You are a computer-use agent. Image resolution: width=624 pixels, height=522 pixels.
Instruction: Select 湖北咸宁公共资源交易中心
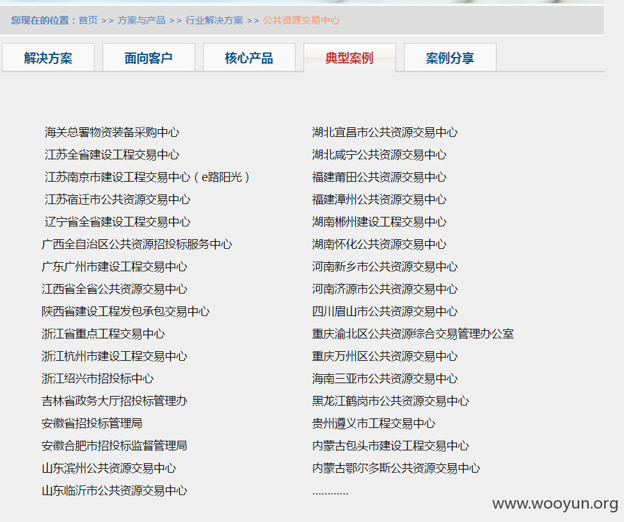pyautogui.click(x=380, y=154)
